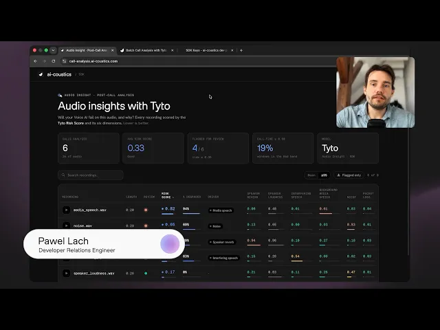Viewport: 440px width, 330px height.
Task: Click the Media speech driver tag
Action: click(x=221, y=210)
